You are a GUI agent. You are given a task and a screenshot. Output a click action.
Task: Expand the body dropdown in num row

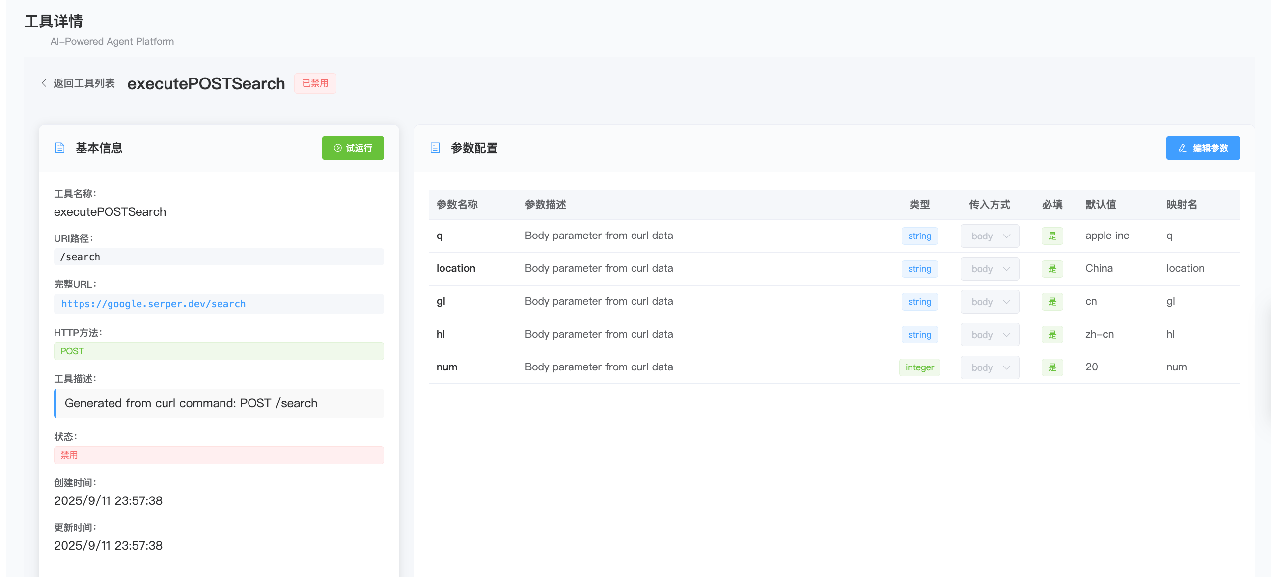coord(989,367)
